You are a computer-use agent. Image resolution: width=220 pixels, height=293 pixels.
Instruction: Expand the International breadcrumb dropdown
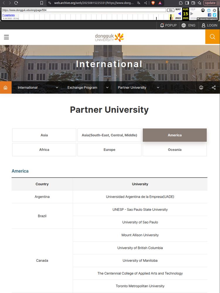pos(38,87)
